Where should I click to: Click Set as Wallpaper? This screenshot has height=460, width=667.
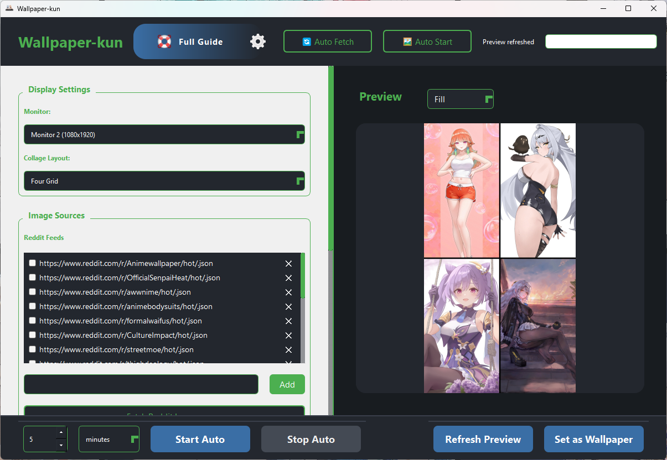[594, 439]
